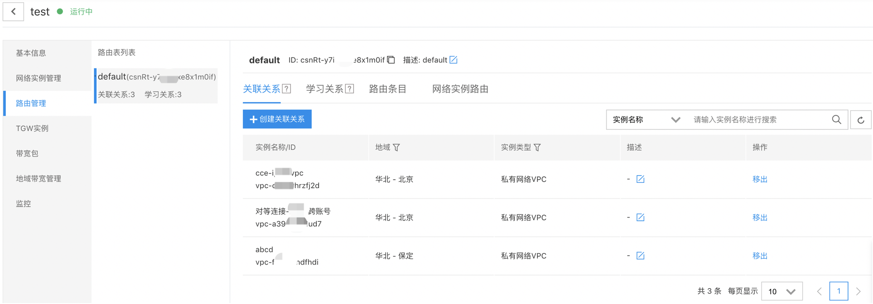Copy the route table ID
The width and height of the screenshot is (873, 304).
(391, 60)
